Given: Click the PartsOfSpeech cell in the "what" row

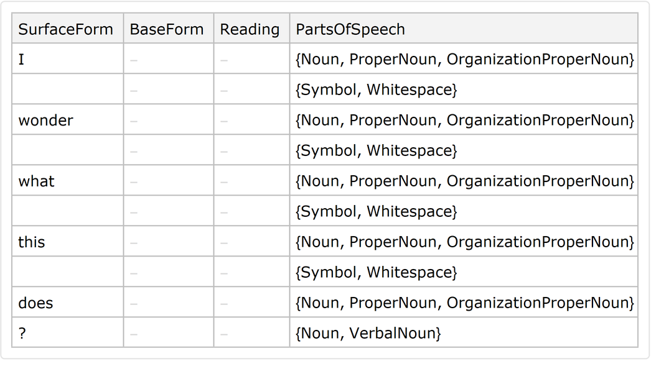Looking at the screenshot, I should [464, 181].
